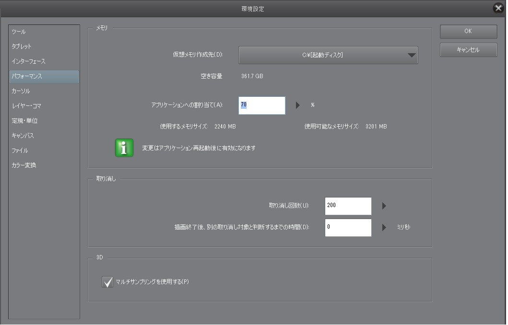508x325 pixels.
Task: Open the 仮想メモリ作成先 dropdown
Action: (x=328, y=55)
